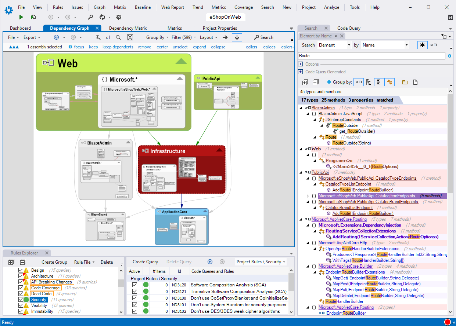Click the Route search text field
This screenshot has height=326, width=456.
pos(371,56)
